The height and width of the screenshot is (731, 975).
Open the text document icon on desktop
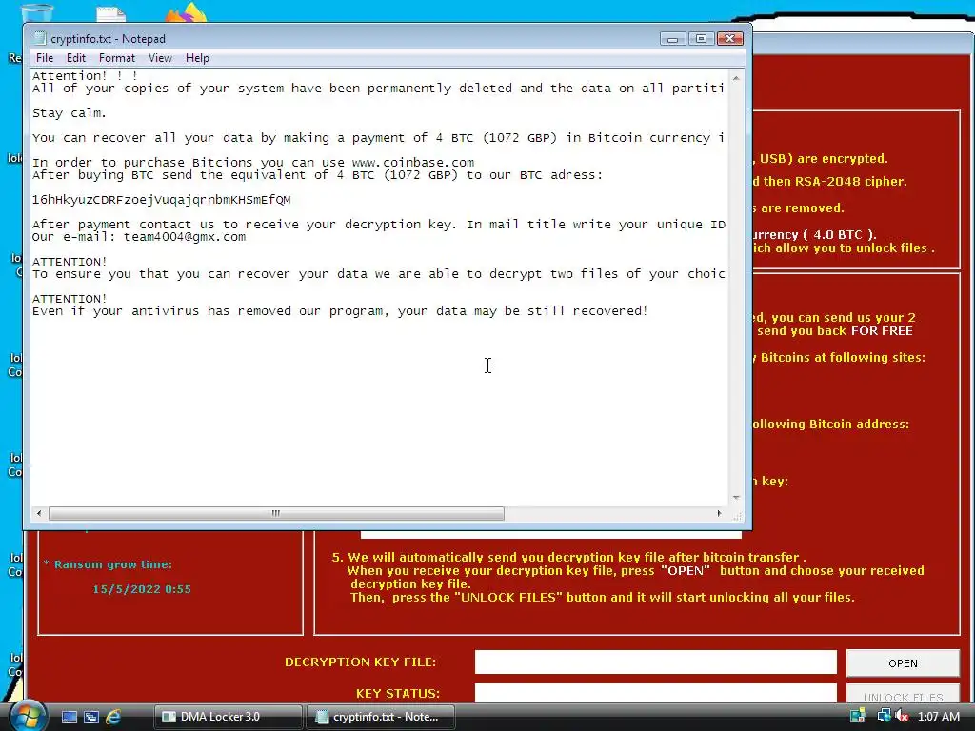(x=110, y=13)
